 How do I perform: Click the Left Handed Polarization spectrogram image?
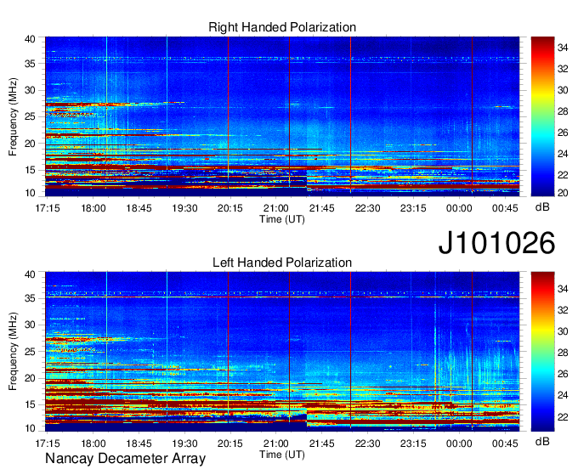tap(282, 352)
